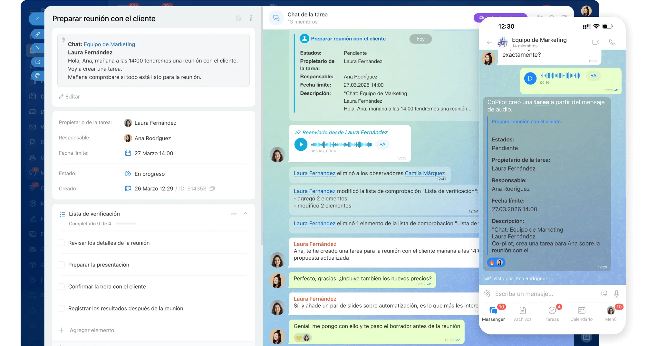Check Revisar los detalles de la reunión
The image size is (647, 346).
pyautogui.click(x=61, y=243)
